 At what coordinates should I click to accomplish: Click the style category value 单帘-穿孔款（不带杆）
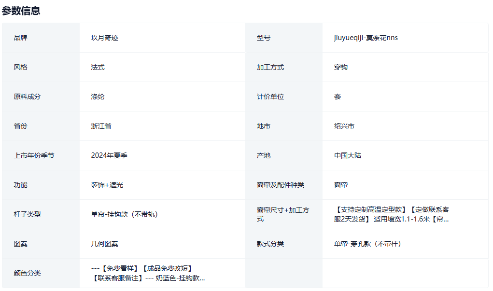[367, 244]
